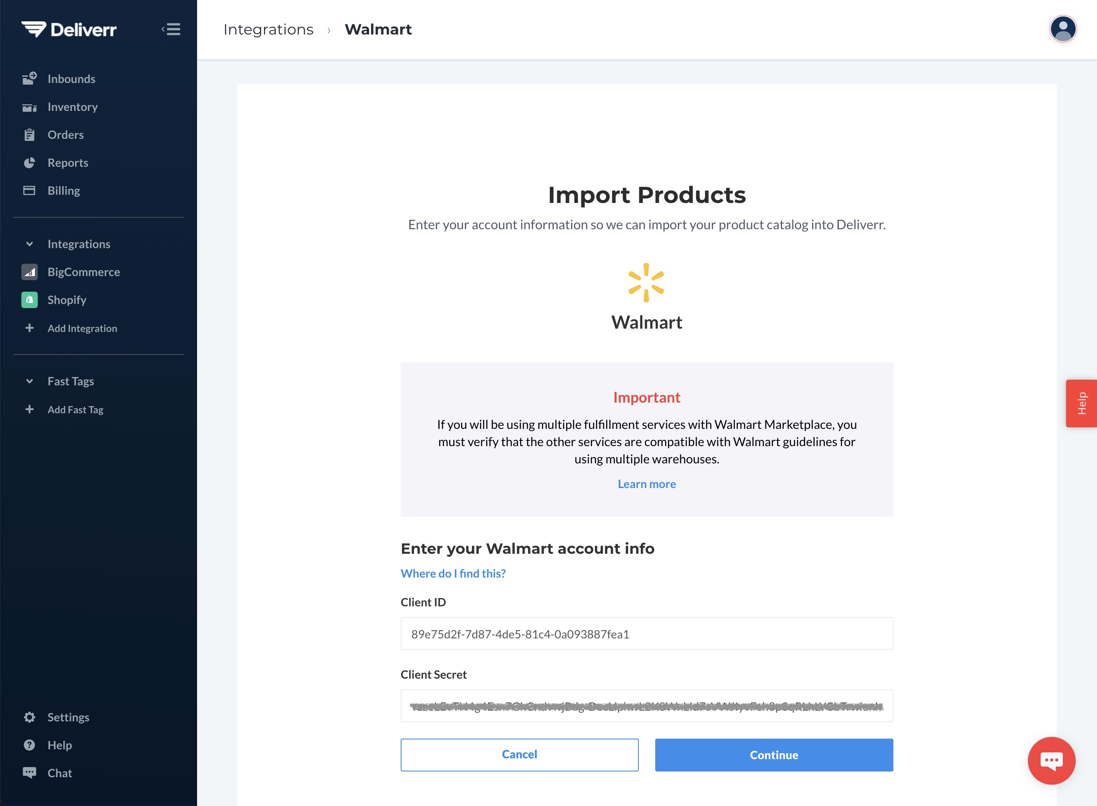Click into the Client ID field
Image resolution: width=1097 pixels, height=806 pixels.
647,633
